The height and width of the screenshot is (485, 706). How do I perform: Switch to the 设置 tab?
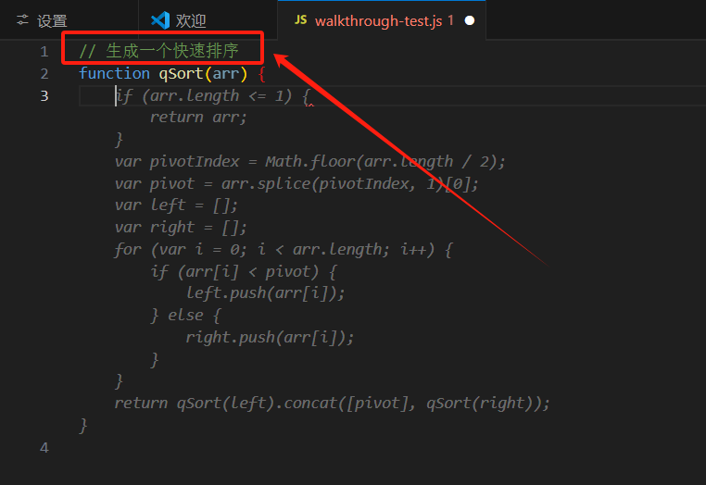point(69,20)
